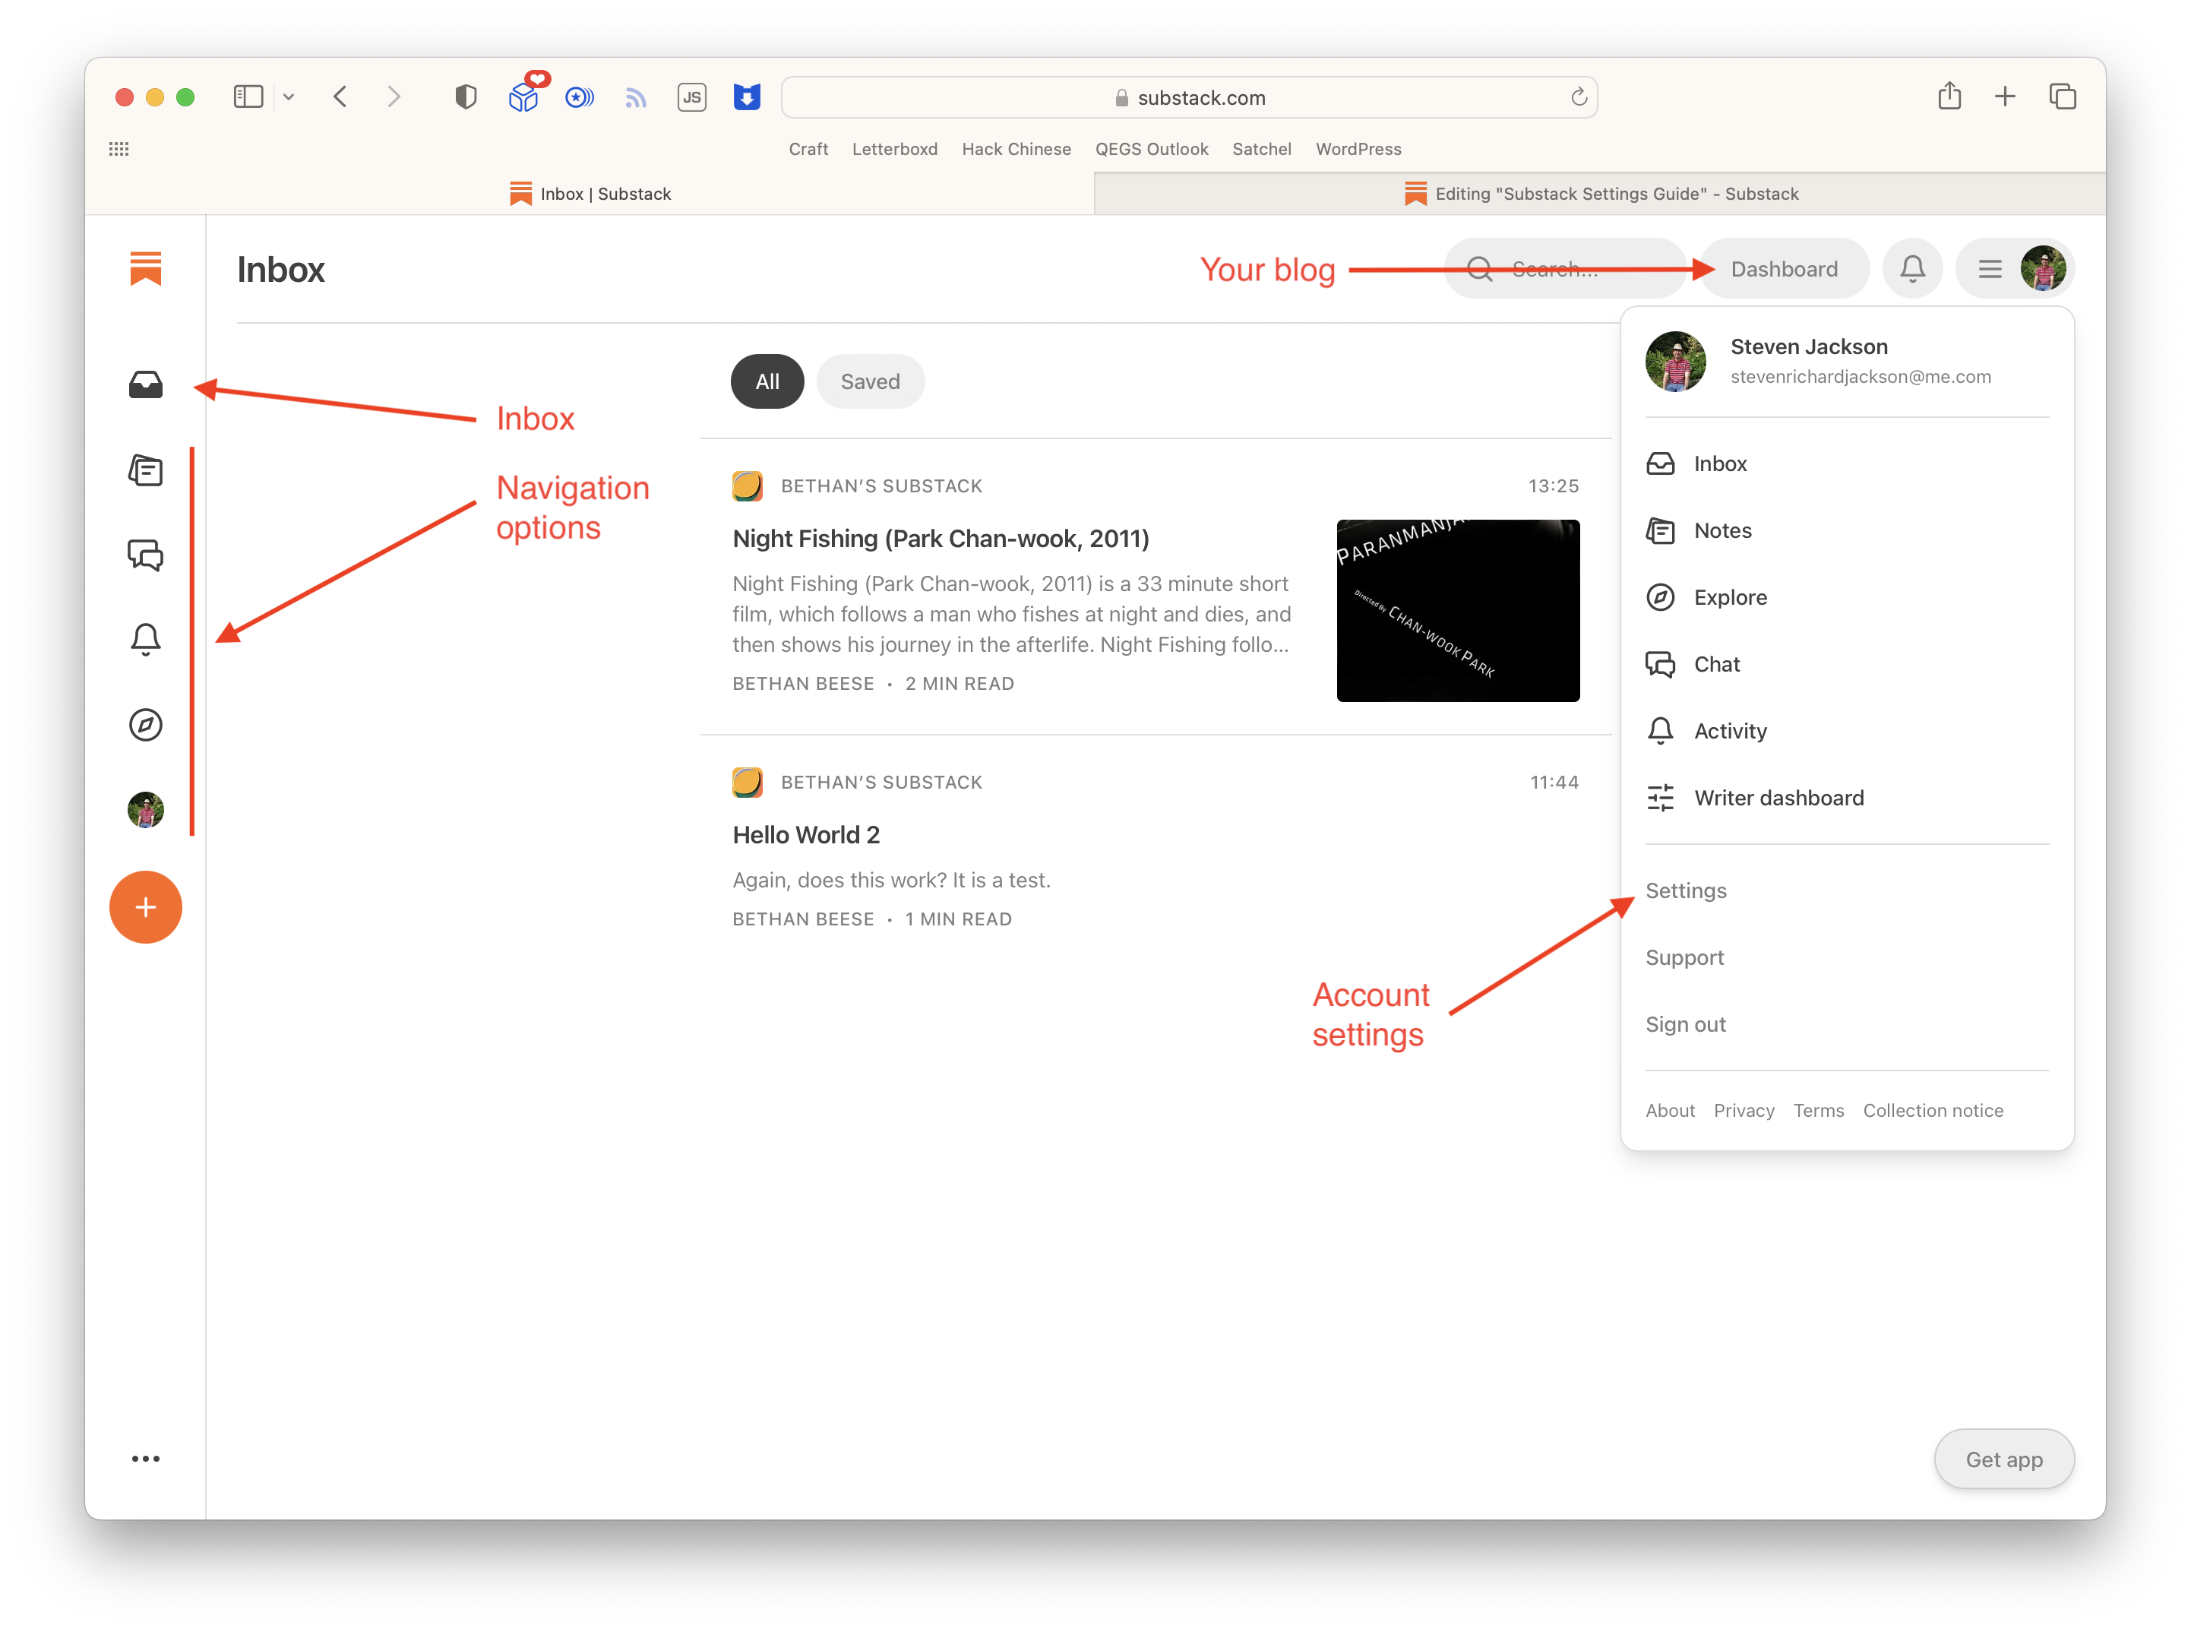Open Explore compass in the left sidebar
This screenshot has width=2191, height=1632.
click(x=145, y=725)
